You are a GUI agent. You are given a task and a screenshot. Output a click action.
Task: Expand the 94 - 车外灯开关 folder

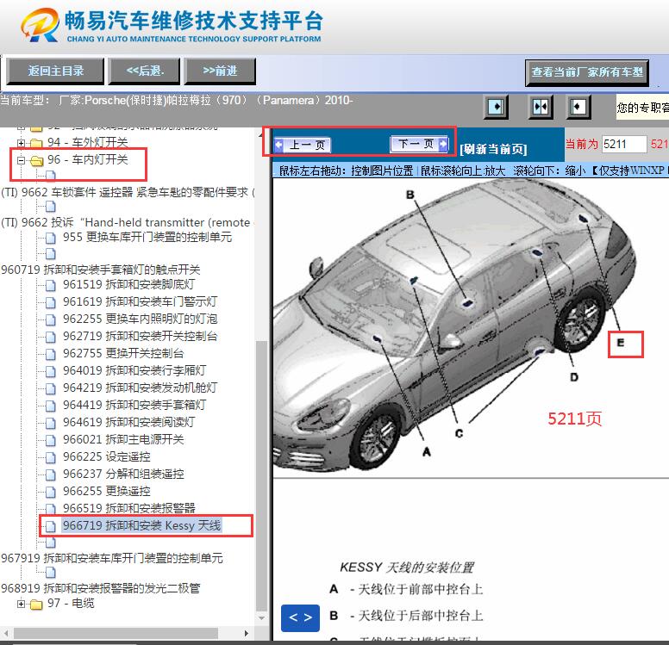pyautogui.click(x=21, y=143)
